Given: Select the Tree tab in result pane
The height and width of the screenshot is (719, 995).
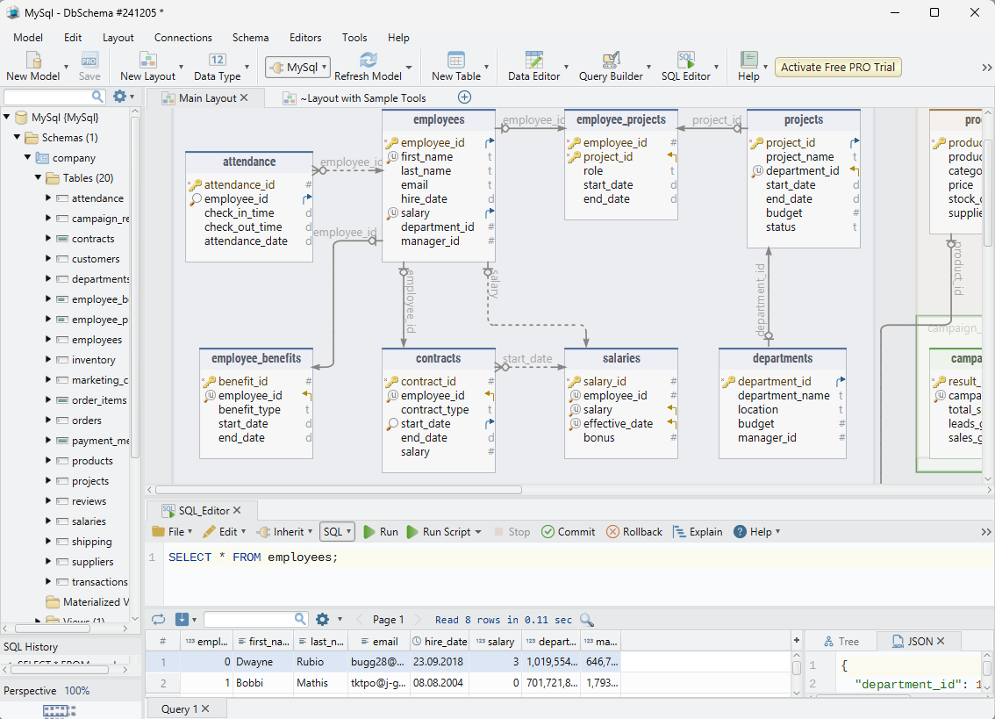Looking at the screenshot, I should [841, 642].
